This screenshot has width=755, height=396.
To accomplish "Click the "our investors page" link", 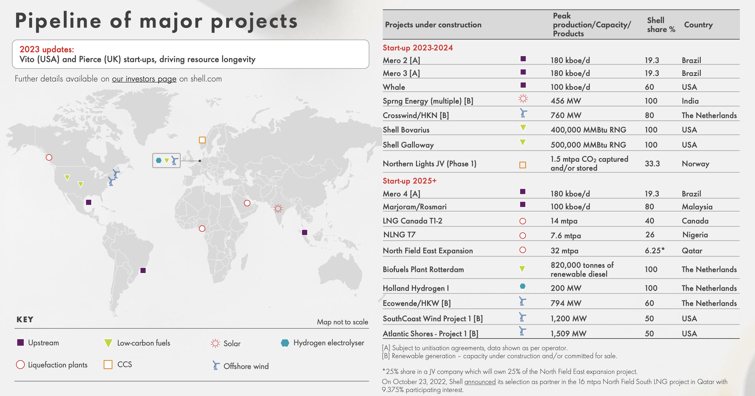I will tap(144, 79).
